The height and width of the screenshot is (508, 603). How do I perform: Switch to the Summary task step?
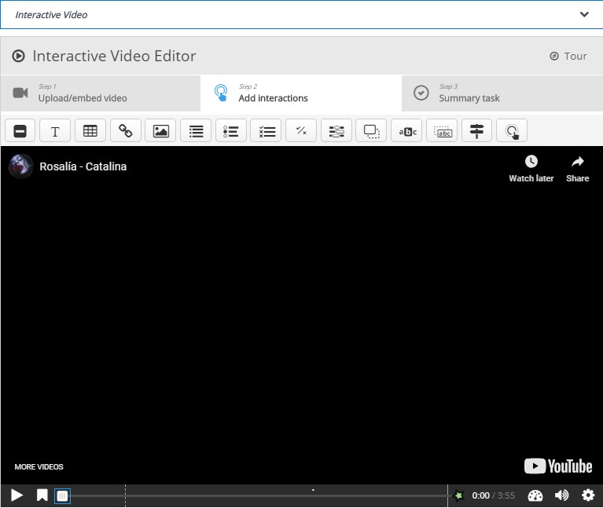502,93
